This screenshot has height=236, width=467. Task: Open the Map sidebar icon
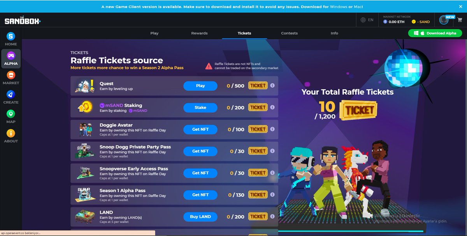point(11,117)
